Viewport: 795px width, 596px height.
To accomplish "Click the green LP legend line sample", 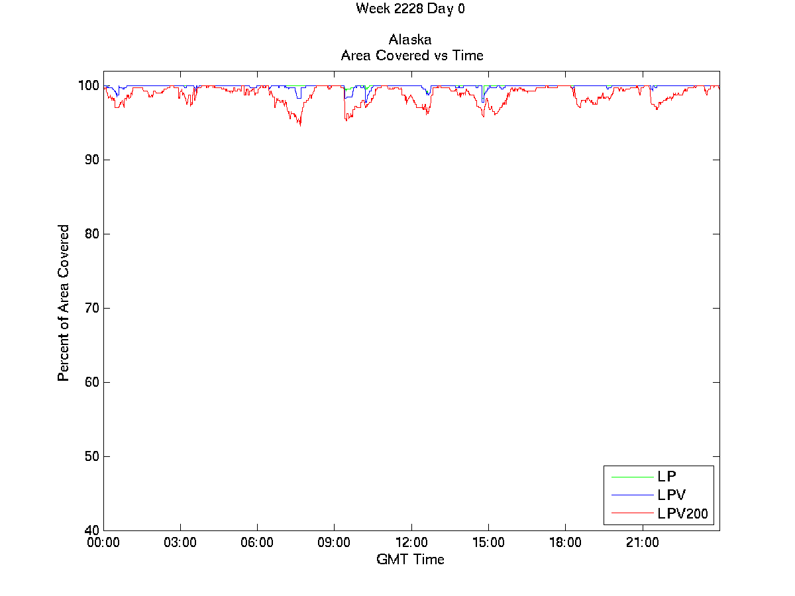I will coord(631,476).
